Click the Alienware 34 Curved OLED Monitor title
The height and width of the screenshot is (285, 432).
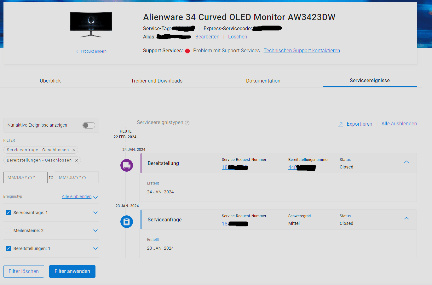coord(239,17)
